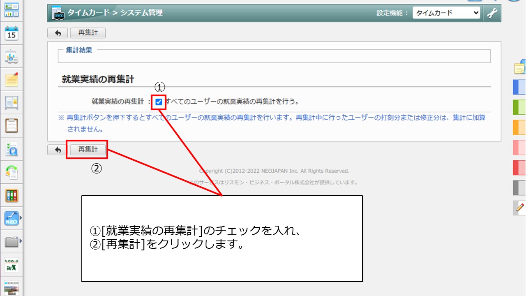The height and width of the screenshot is (296, 526).
Task: Click the NEOJAPAN copyright footer text
Action: (274, 171)
